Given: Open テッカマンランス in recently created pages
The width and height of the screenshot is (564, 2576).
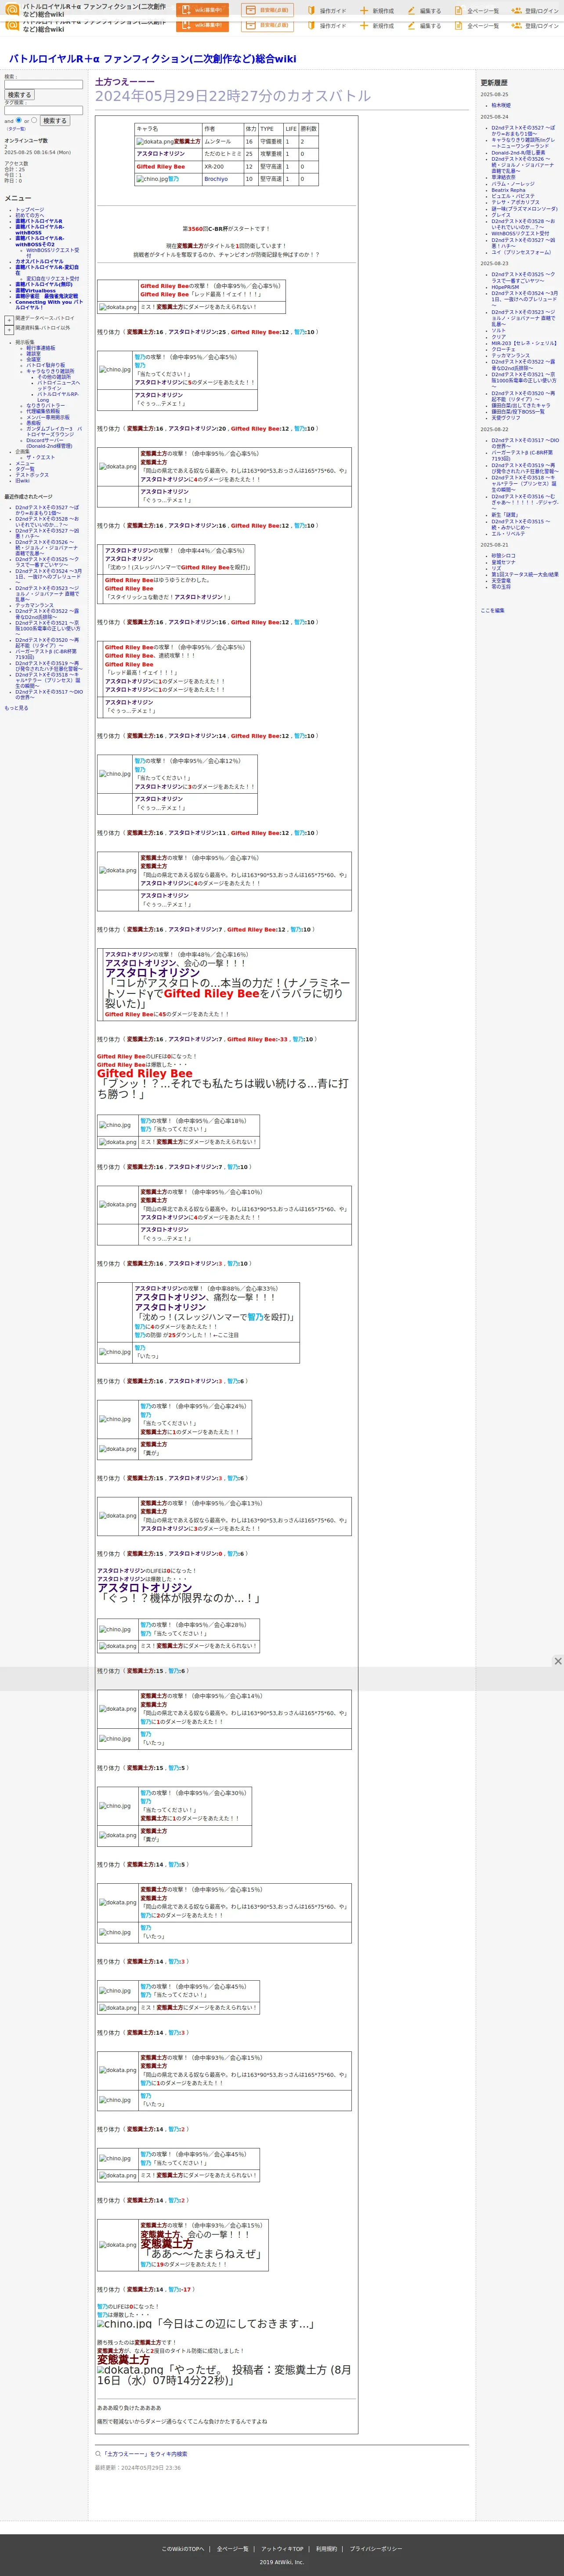Looking at the screenshot, I should click(x=35, y=605).
